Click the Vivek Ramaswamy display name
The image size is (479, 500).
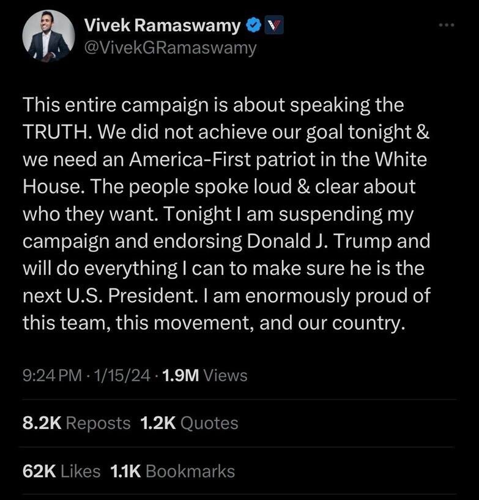coord(162,25)
